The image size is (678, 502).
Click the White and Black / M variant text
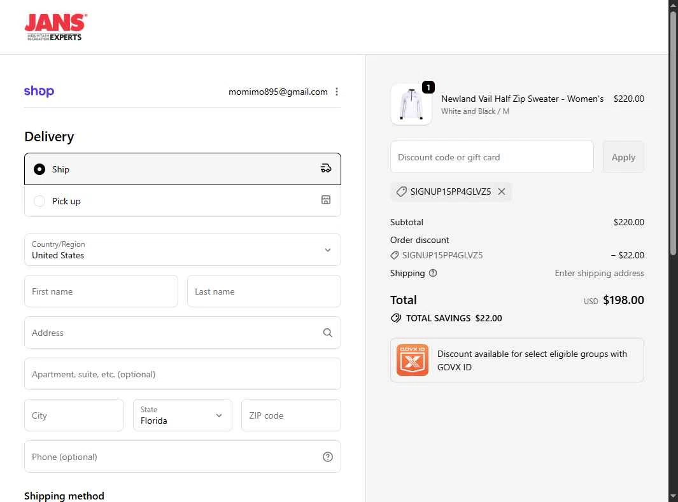click(x=475, y=111)
